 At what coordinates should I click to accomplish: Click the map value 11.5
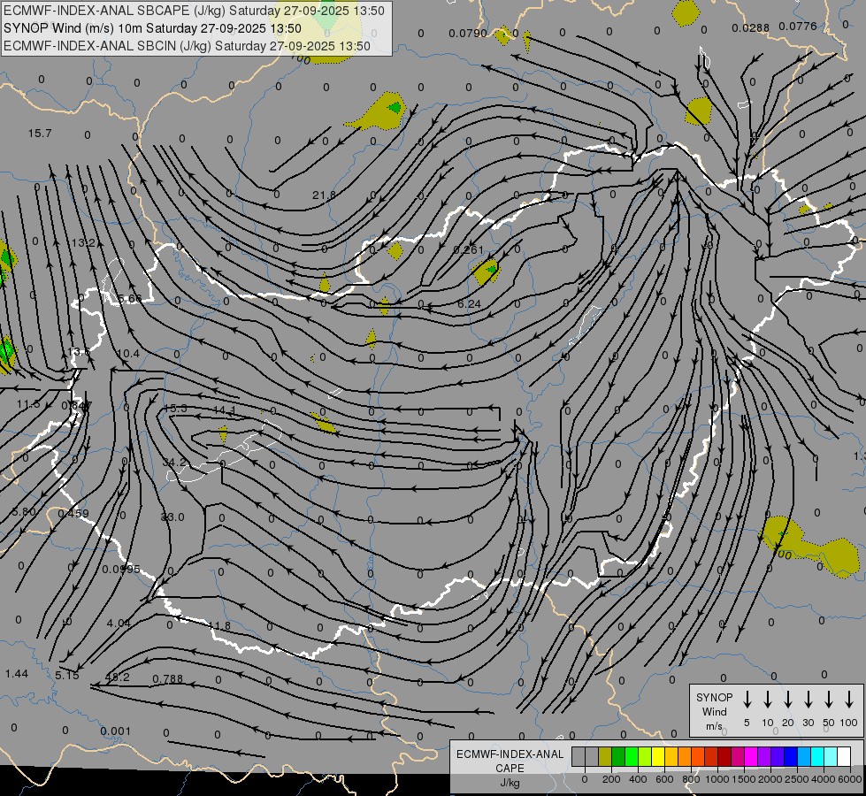point(28,404)
